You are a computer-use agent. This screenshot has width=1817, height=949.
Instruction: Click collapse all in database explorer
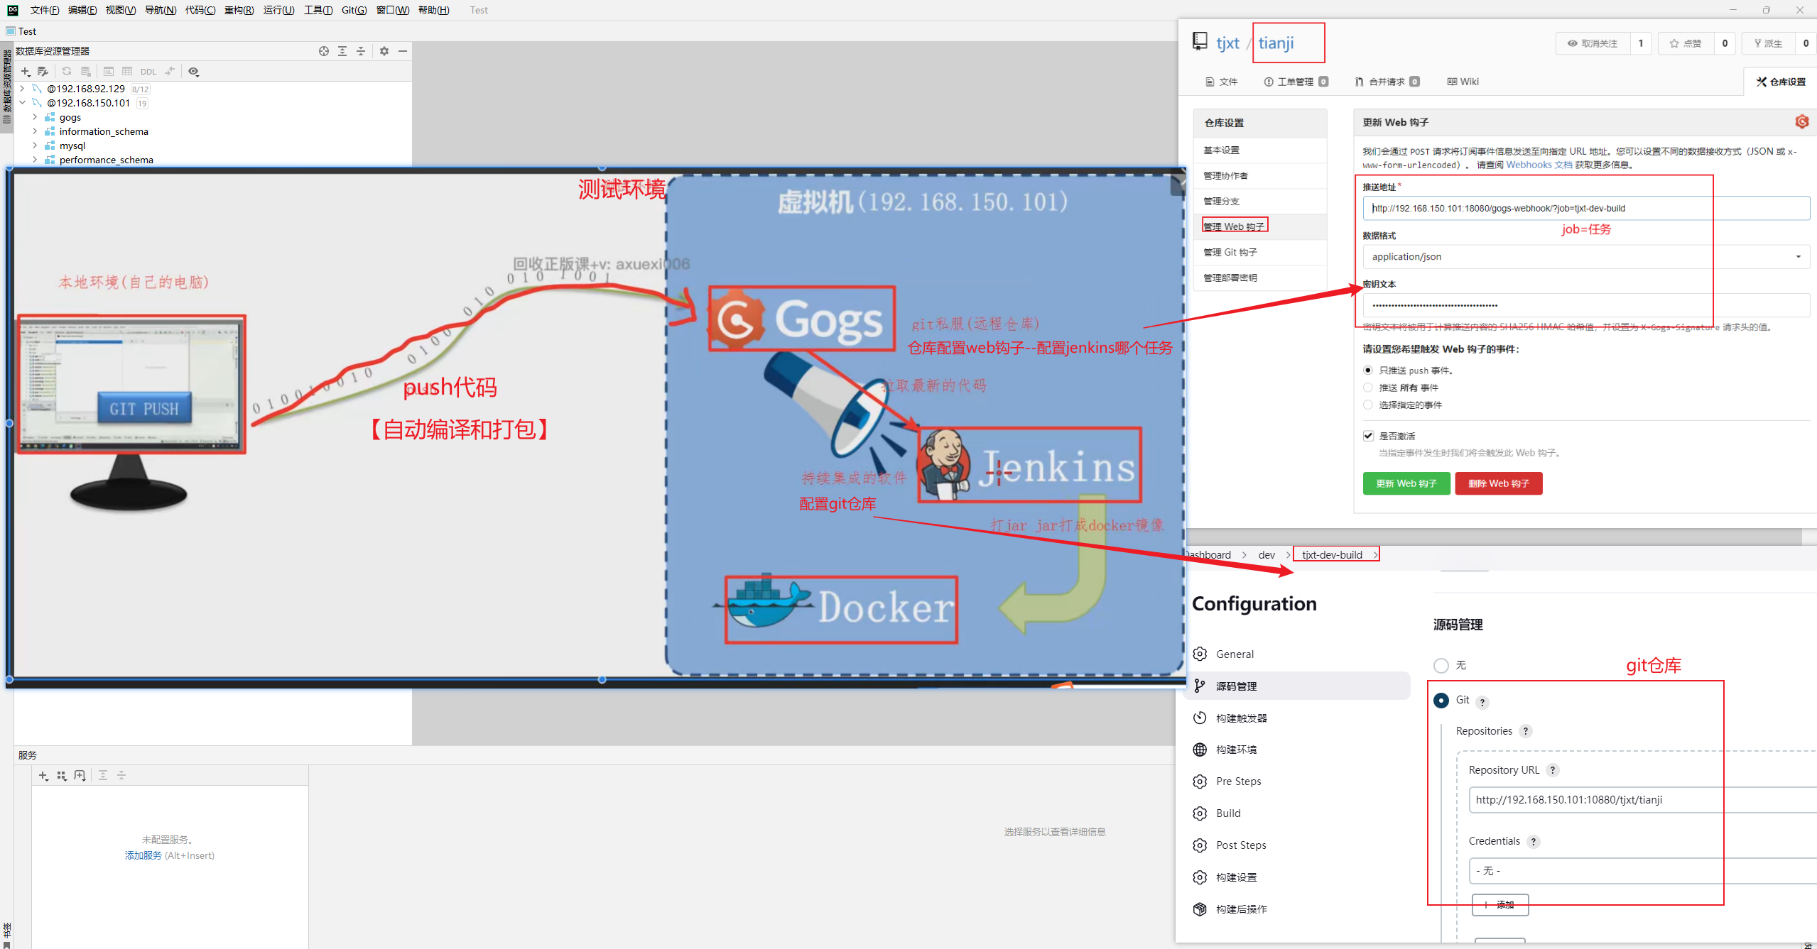click(x=361, y=51)
